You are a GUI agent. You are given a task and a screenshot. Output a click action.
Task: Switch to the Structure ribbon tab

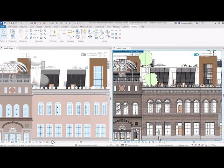coord(23,27)
